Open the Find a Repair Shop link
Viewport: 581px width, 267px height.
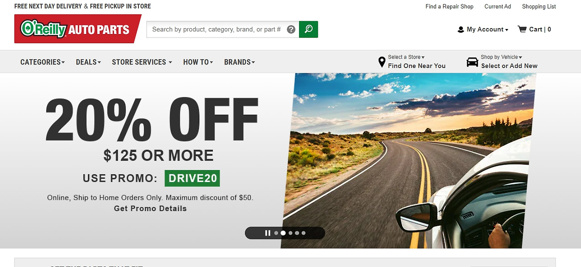449,6
